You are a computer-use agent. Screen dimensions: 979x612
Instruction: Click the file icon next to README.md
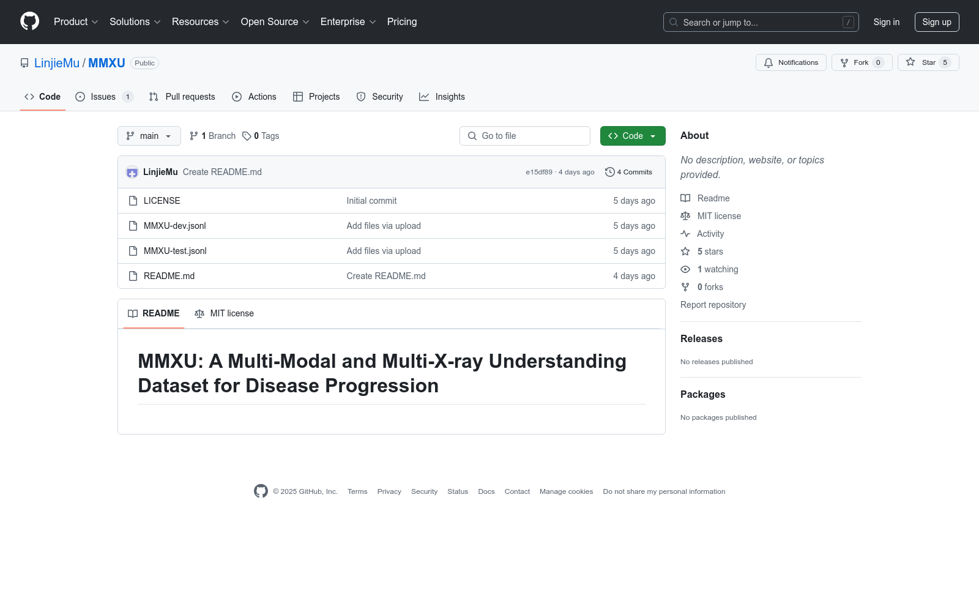[x=133, y=276]
